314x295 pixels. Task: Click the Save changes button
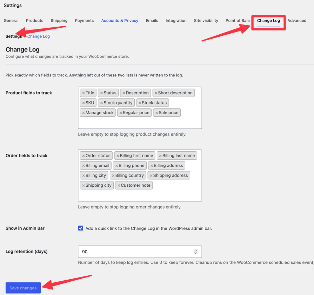tap(23, 288)
